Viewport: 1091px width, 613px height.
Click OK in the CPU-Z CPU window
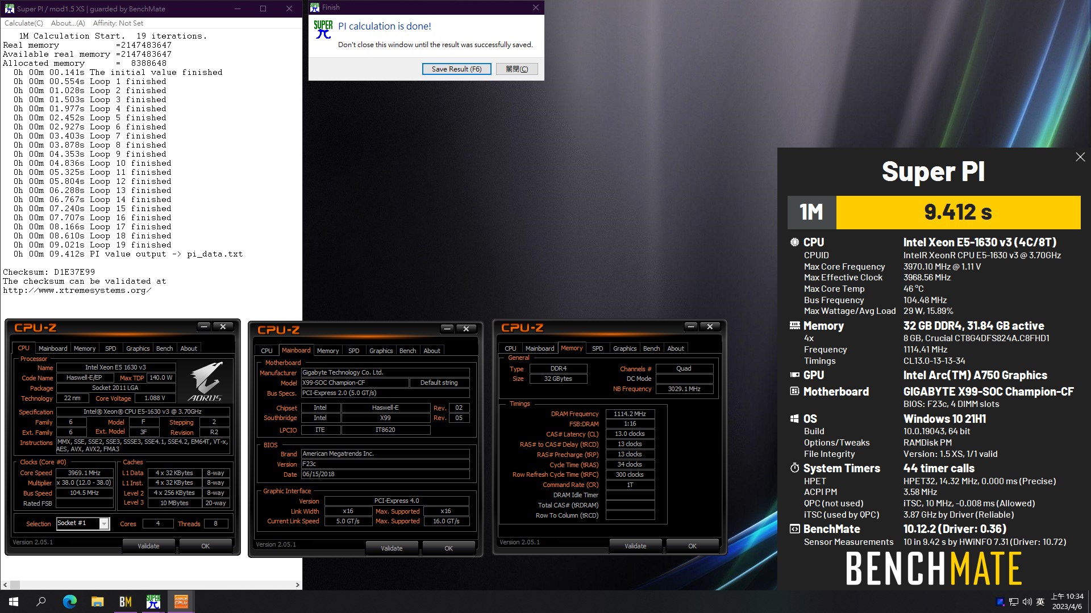205,546
